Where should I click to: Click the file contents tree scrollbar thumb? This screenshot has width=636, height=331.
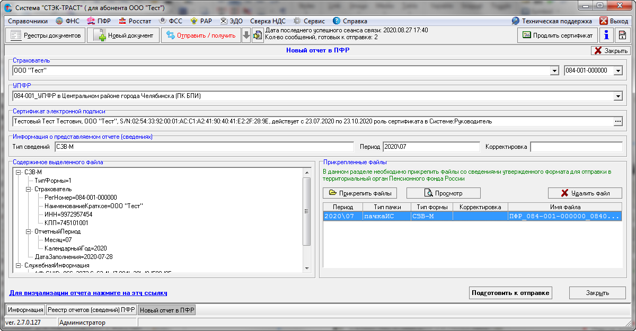[306, 211]
